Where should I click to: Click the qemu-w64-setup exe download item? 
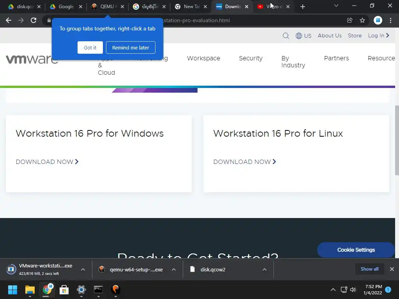[132, 269]
